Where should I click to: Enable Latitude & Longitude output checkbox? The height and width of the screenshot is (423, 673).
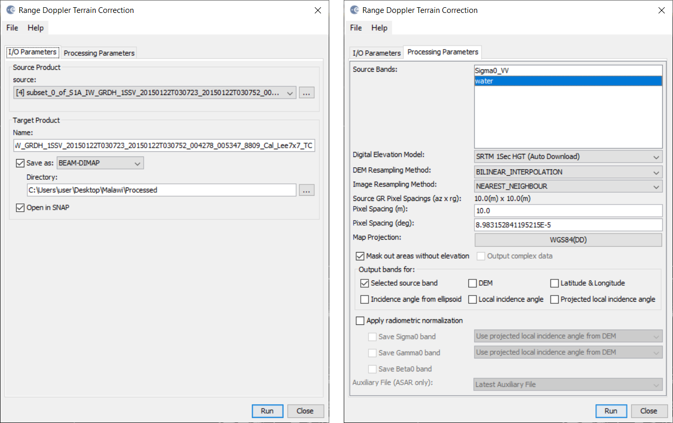click(x=555, y=283)
